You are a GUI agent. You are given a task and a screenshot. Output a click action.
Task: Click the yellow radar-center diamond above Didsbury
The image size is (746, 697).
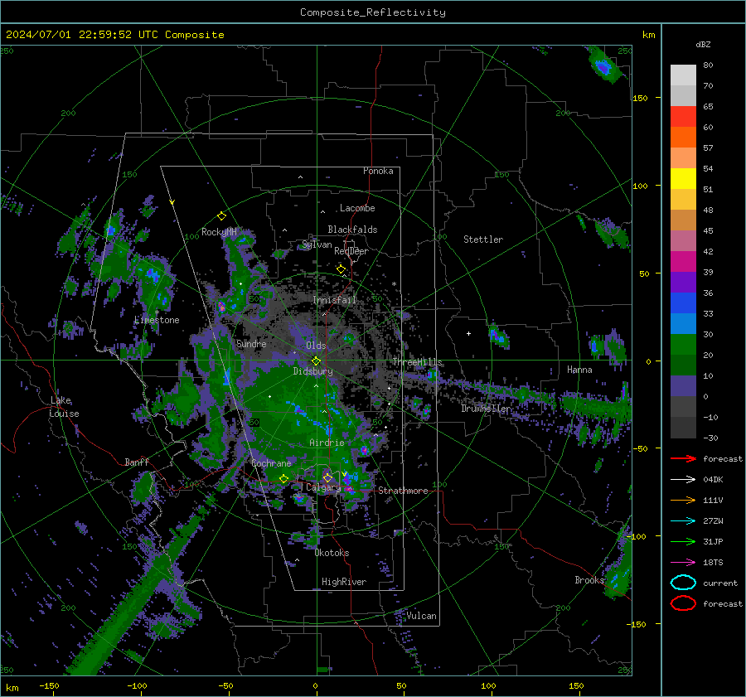[316, 361]
